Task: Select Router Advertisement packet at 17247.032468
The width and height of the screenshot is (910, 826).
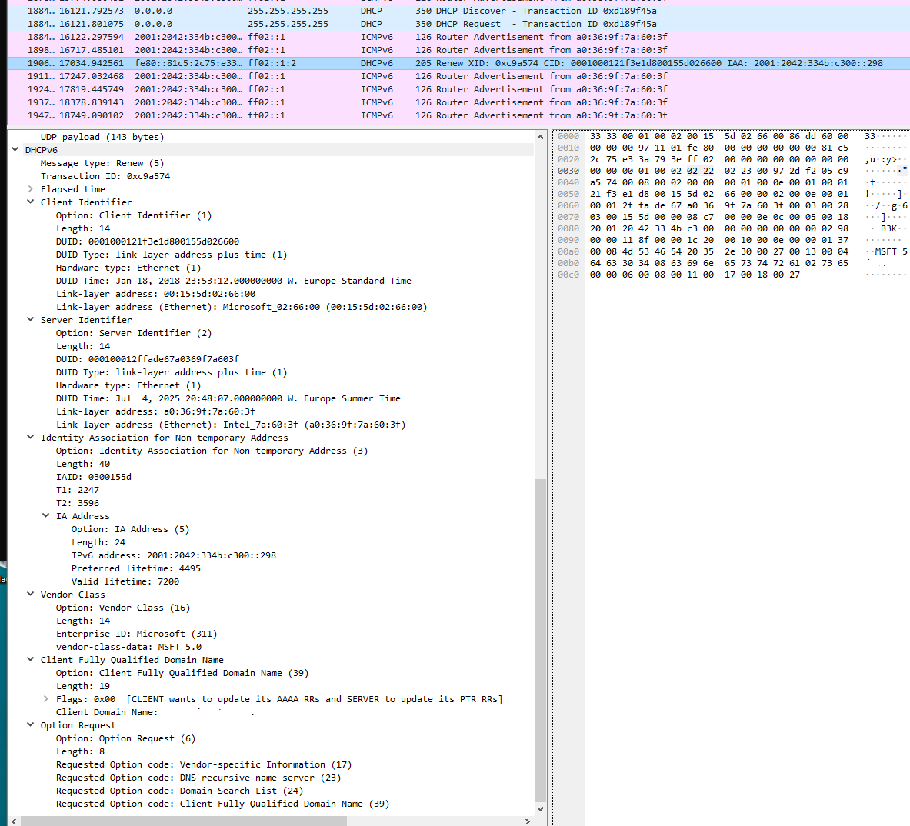Action: tap(458, 76)
